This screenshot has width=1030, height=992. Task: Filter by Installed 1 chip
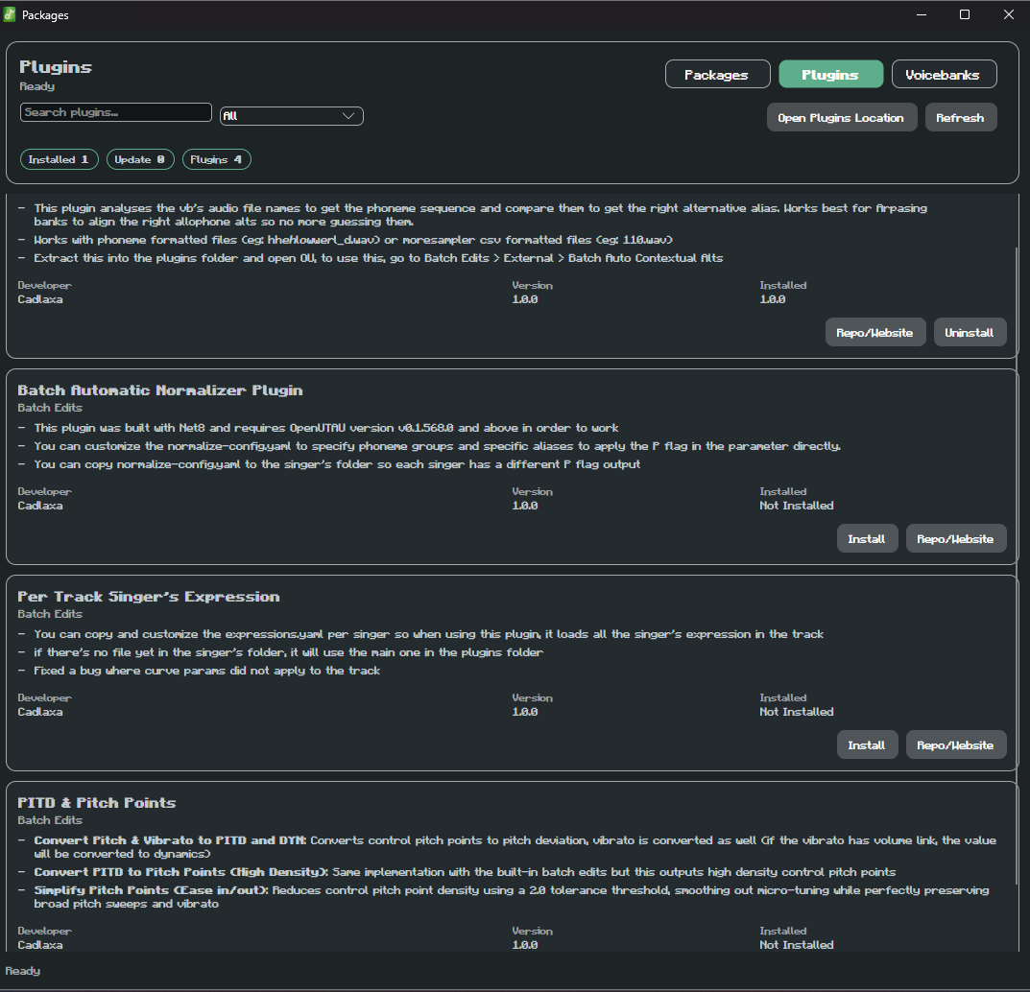[60, 159]
